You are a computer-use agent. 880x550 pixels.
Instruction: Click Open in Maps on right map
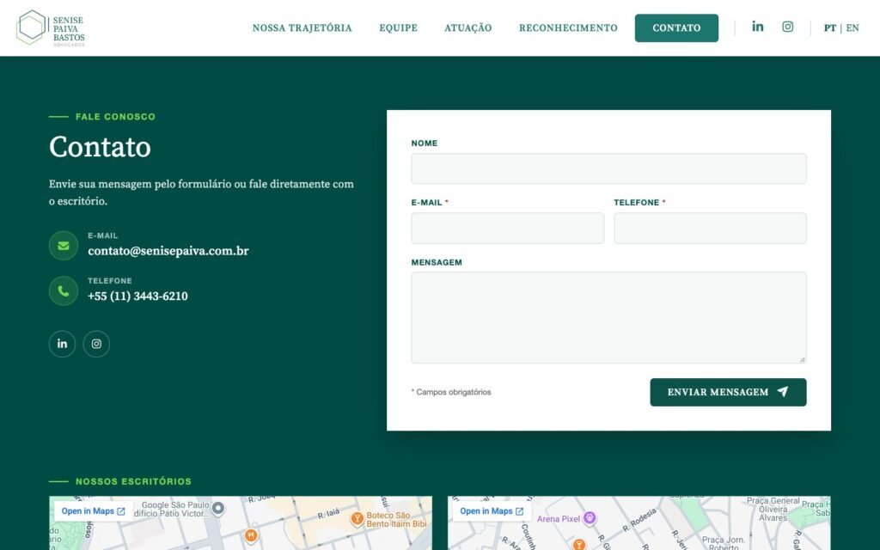pos(492,511)
